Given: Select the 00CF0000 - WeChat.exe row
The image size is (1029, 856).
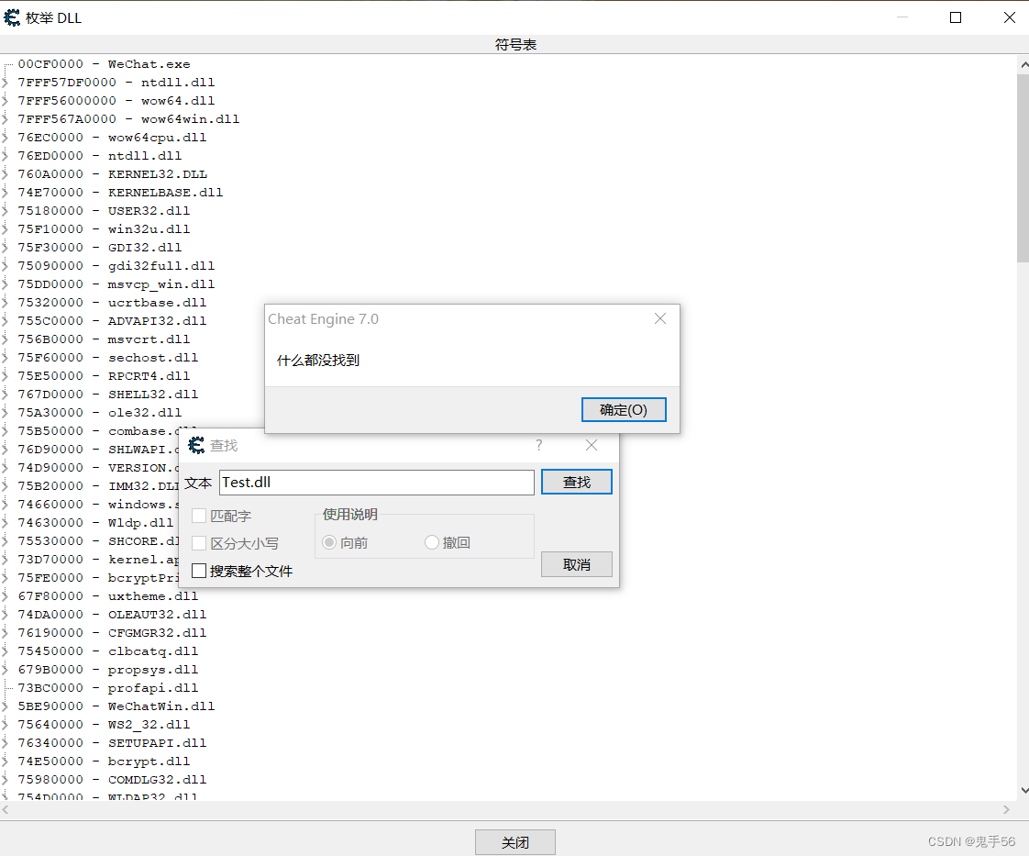Looking at the screenshot, I should tap(104, 64).
